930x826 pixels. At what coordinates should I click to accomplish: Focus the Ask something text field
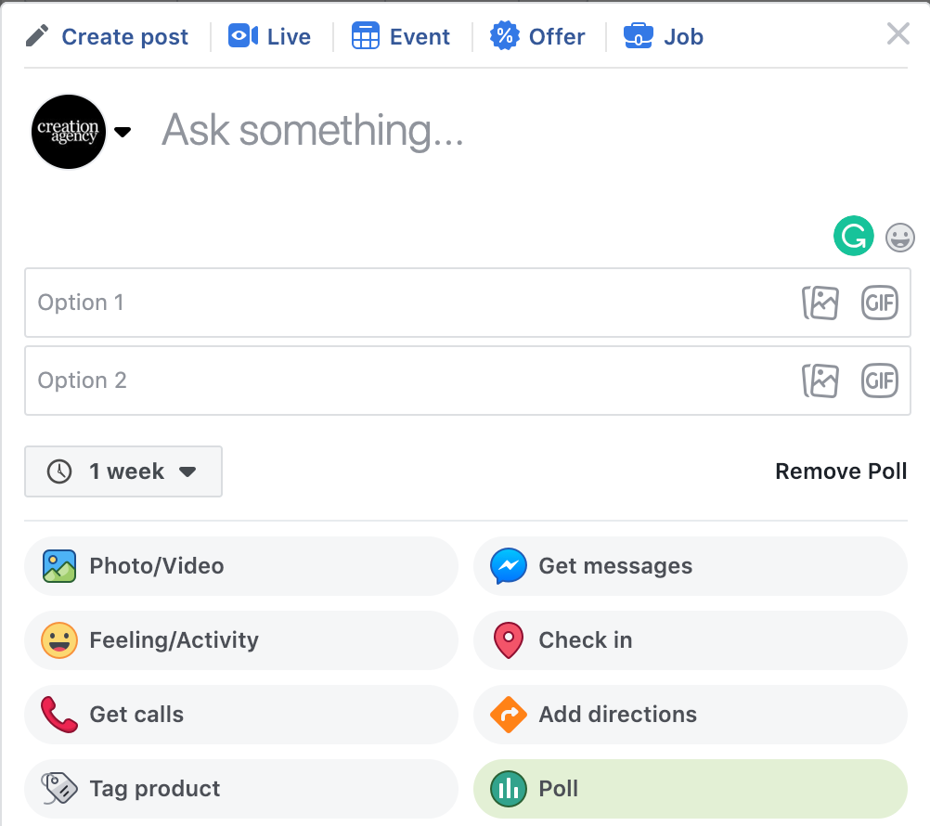(464, 131)
